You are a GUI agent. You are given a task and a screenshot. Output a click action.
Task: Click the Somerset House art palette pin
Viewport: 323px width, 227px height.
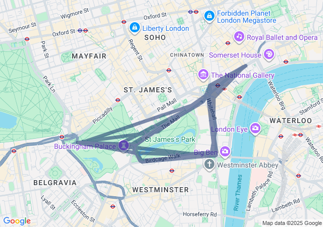(269, 54)
